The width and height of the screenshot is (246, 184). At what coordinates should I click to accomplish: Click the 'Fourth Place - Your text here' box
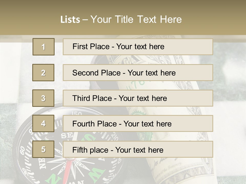coord(138,124)
